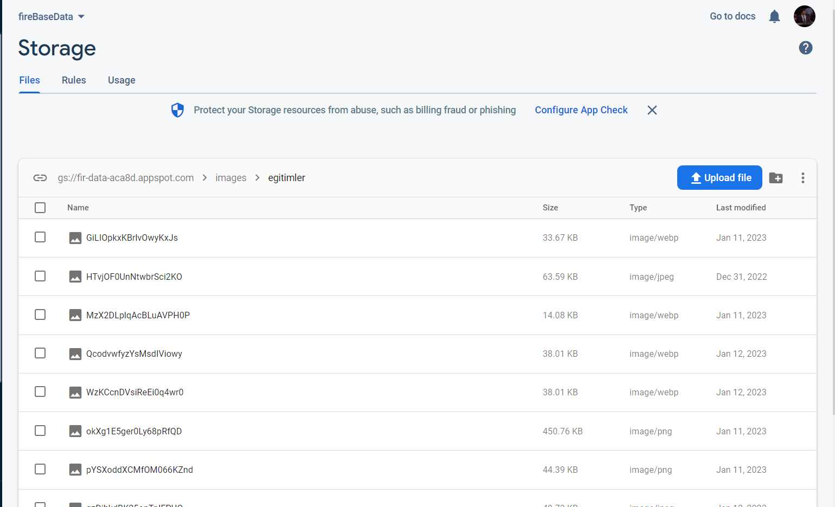Open file GiLIOpkxKBrlvOwyKxJs
835x507 pixels.
(x=132, y=238)
